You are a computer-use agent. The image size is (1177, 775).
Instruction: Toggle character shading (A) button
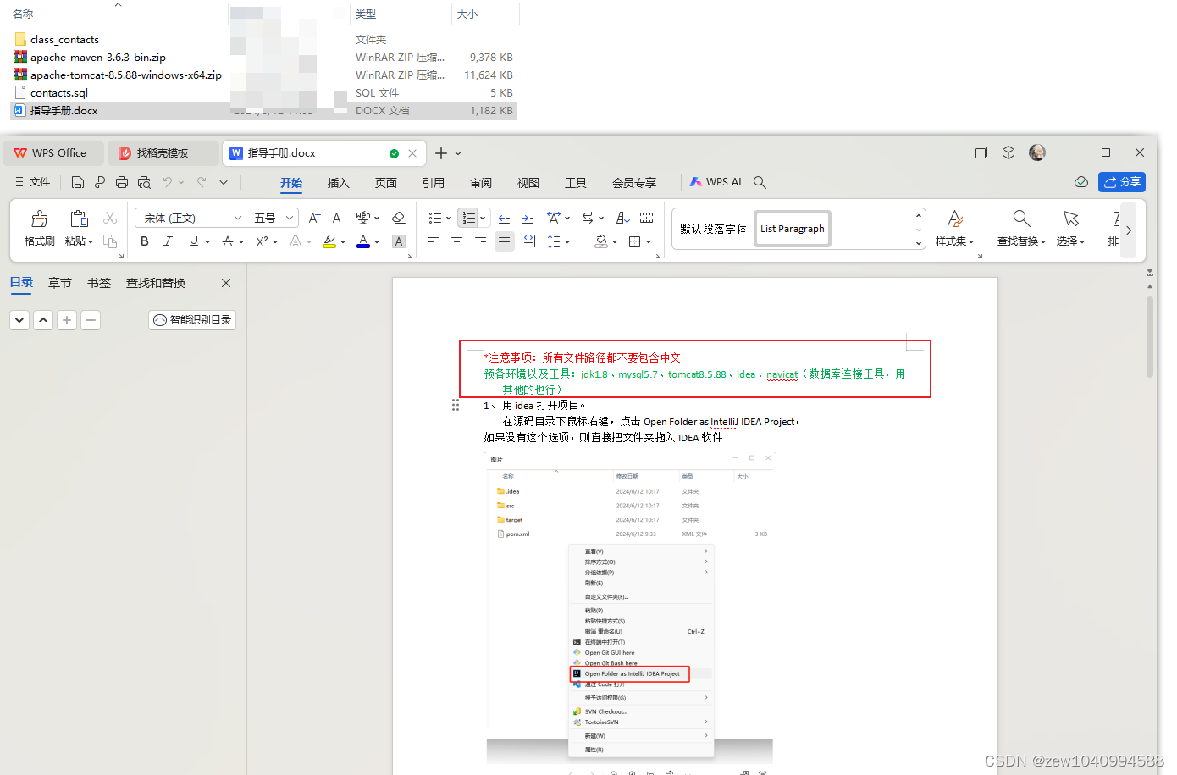click(x=399, y=241)
